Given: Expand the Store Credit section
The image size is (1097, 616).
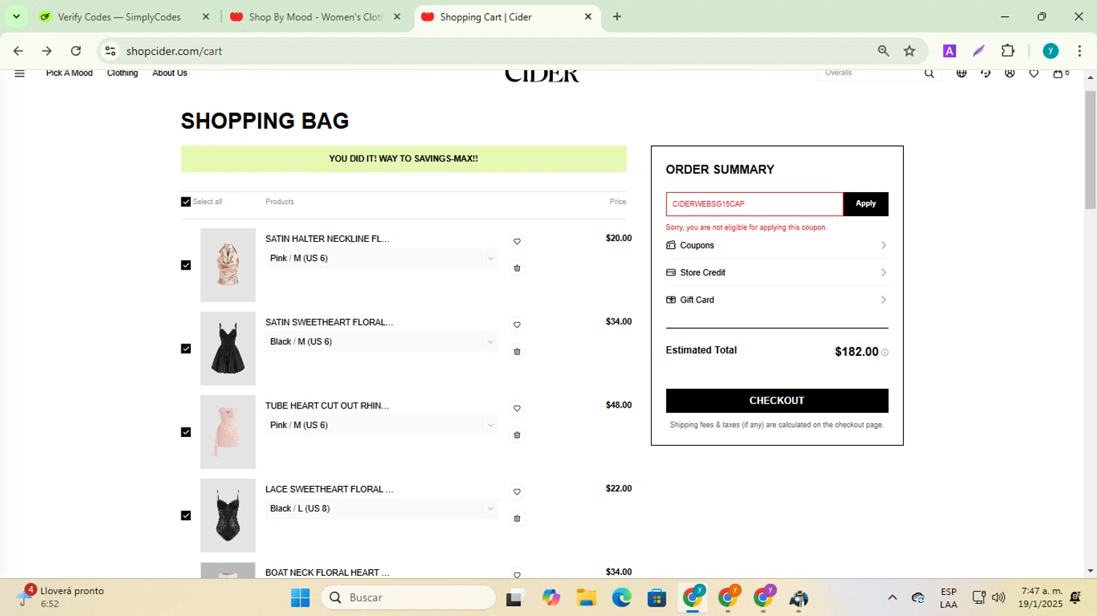Looking at the screenshot, I should [777, 273].
